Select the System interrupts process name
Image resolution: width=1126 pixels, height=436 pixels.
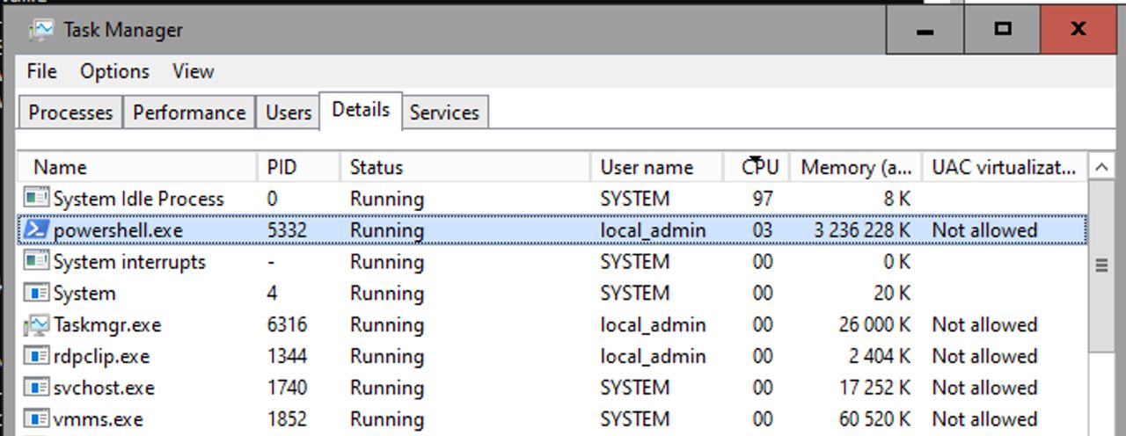[129, 262]
